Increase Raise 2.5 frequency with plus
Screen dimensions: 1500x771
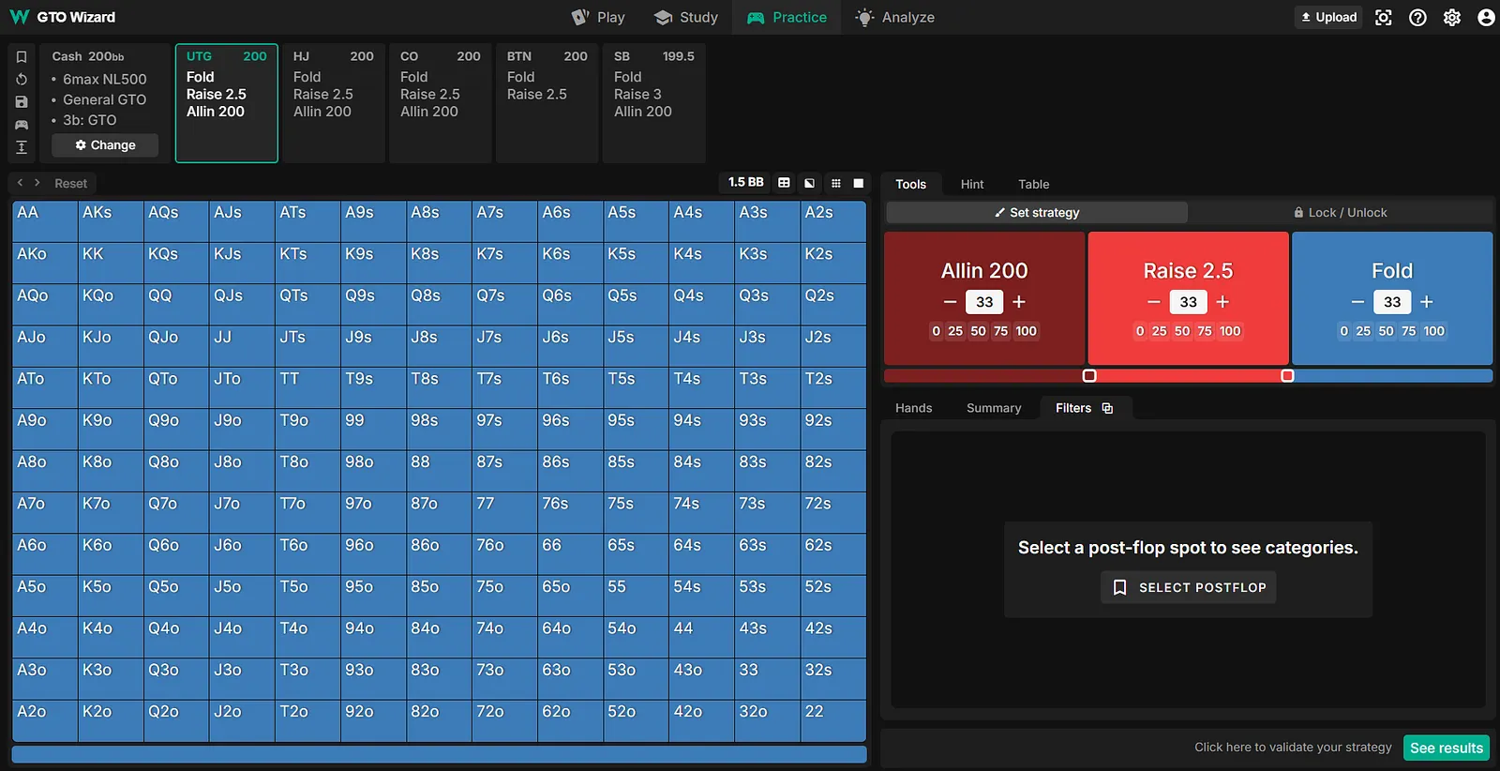[x=1222, y=302]
